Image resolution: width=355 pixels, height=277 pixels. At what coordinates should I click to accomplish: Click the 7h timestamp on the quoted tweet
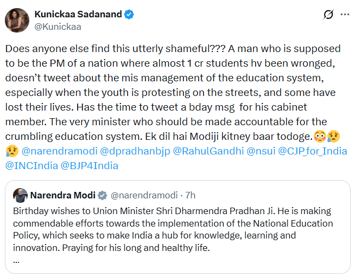pyautogui.click(x=190, y=195)
